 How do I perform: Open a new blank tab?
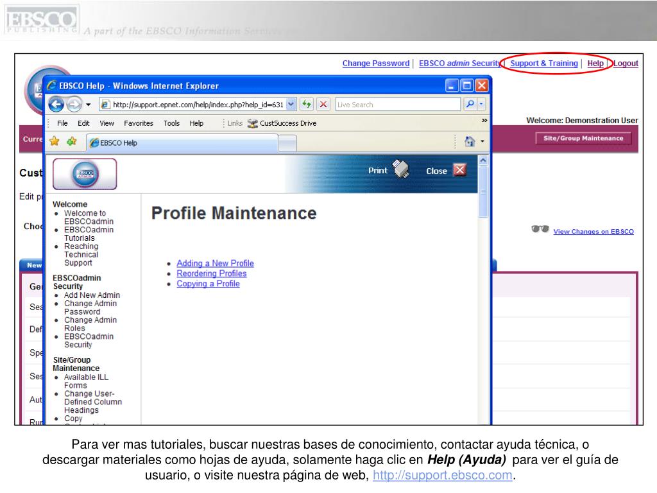tap(287, 143)
